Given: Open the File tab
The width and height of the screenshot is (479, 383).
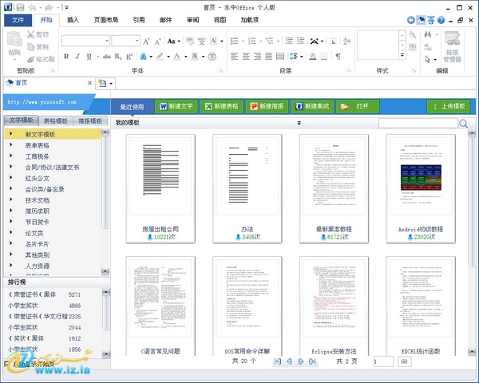Looking at the screenshot, I should tap(18, 20).
